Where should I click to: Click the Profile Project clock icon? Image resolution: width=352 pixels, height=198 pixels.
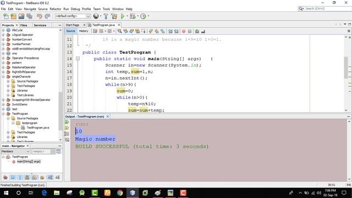coord(143,16)
